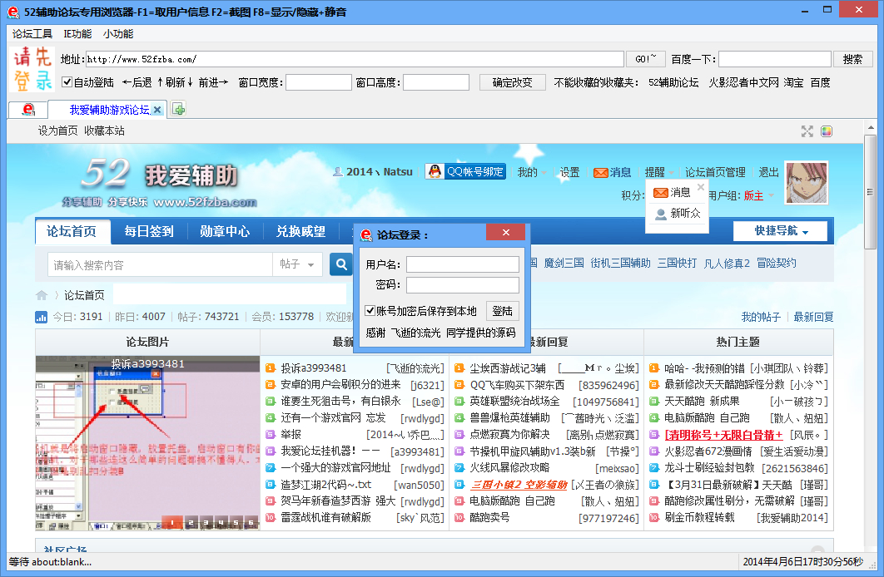Open the IE功能 menu
Screen dimensions: 884x577
coord(77,34)
